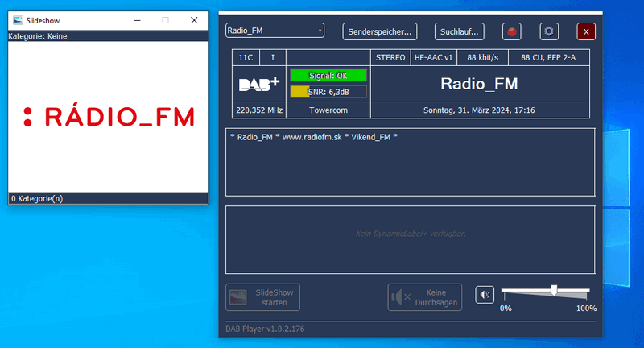
Task: Click the 100% volume label
Action: [x=587, y=309]
